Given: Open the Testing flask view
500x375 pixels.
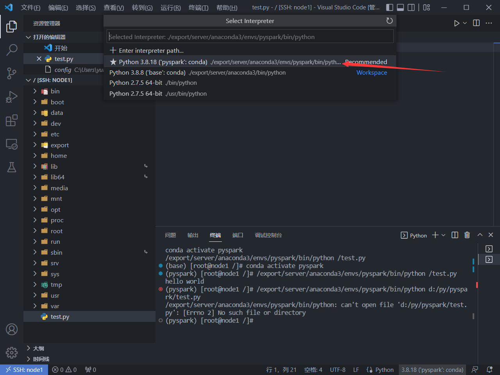Looking at the screenshot, I should click(12, 168).
